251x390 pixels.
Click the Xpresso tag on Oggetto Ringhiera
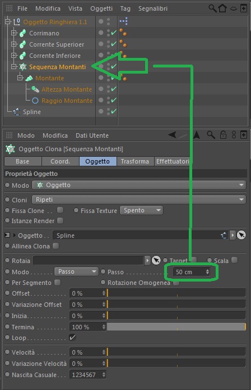[123, 21]
